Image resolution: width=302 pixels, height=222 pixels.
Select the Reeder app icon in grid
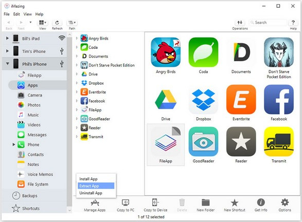[x=241, y=142]
